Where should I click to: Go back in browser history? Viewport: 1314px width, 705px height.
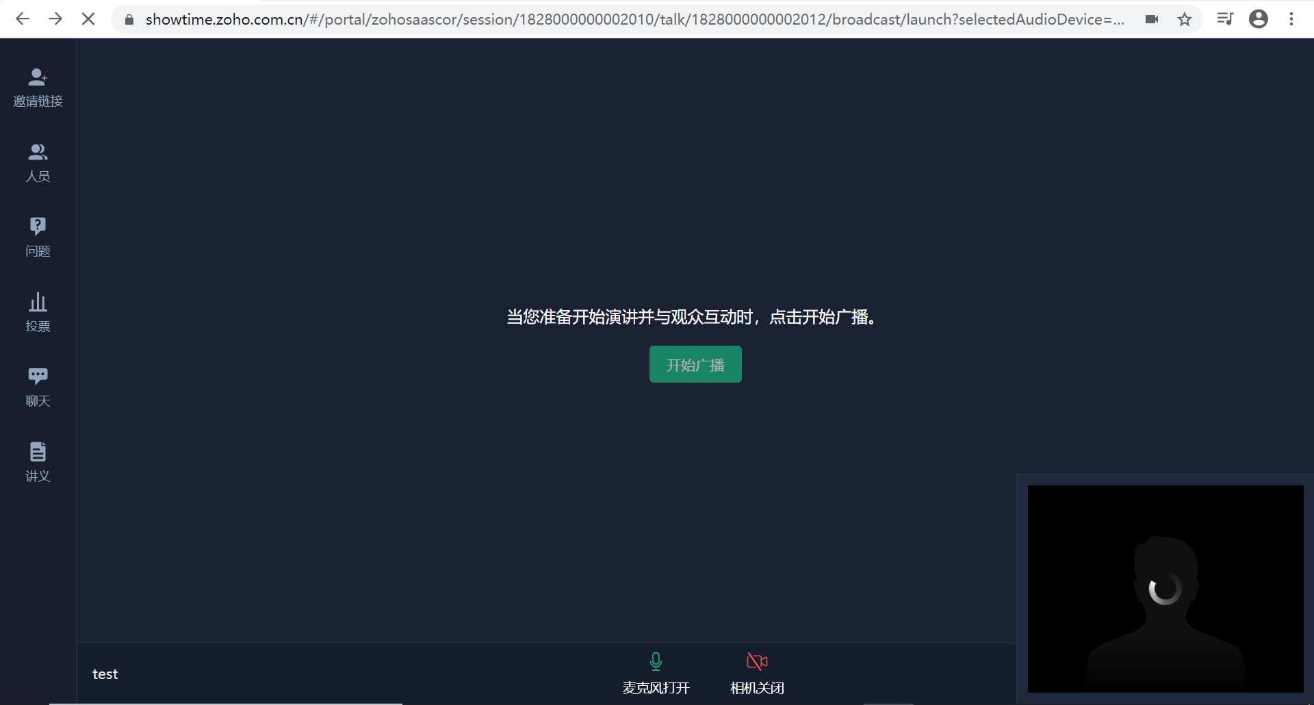pos(23,19)
